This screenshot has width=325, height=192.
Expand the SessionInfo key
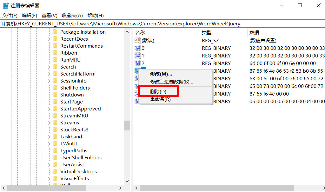click(49, 81)
